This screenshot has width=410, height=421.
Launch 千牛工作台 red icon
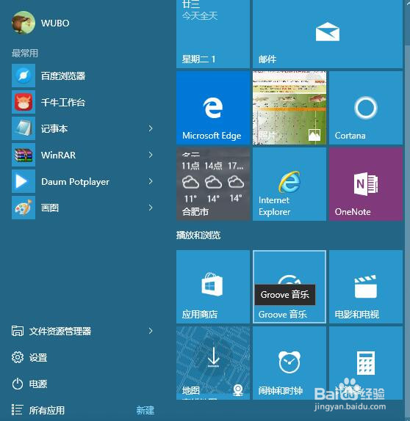[24, 102]
